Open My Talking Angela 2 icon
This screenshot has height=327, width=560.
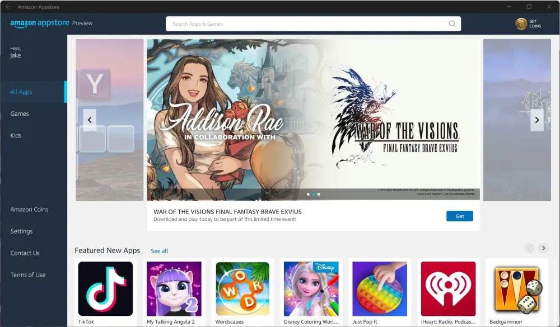tap(174, 288)
